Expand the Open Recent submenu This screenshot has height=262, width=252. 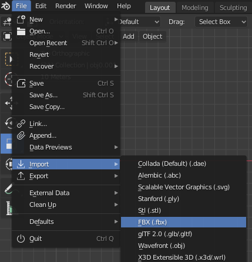click(66, 43)
